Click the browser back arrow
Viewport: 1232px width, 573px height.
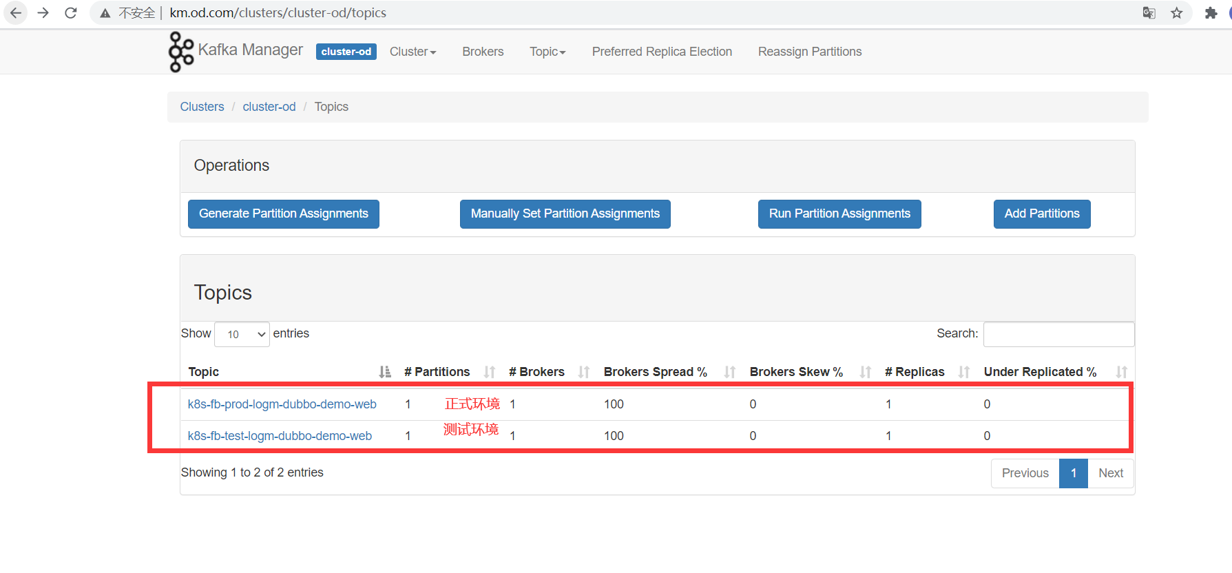click(16, 13)
